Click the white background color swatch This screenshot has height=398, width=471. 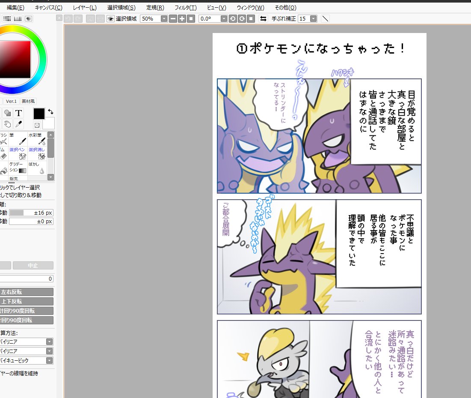tap(49, 123)
